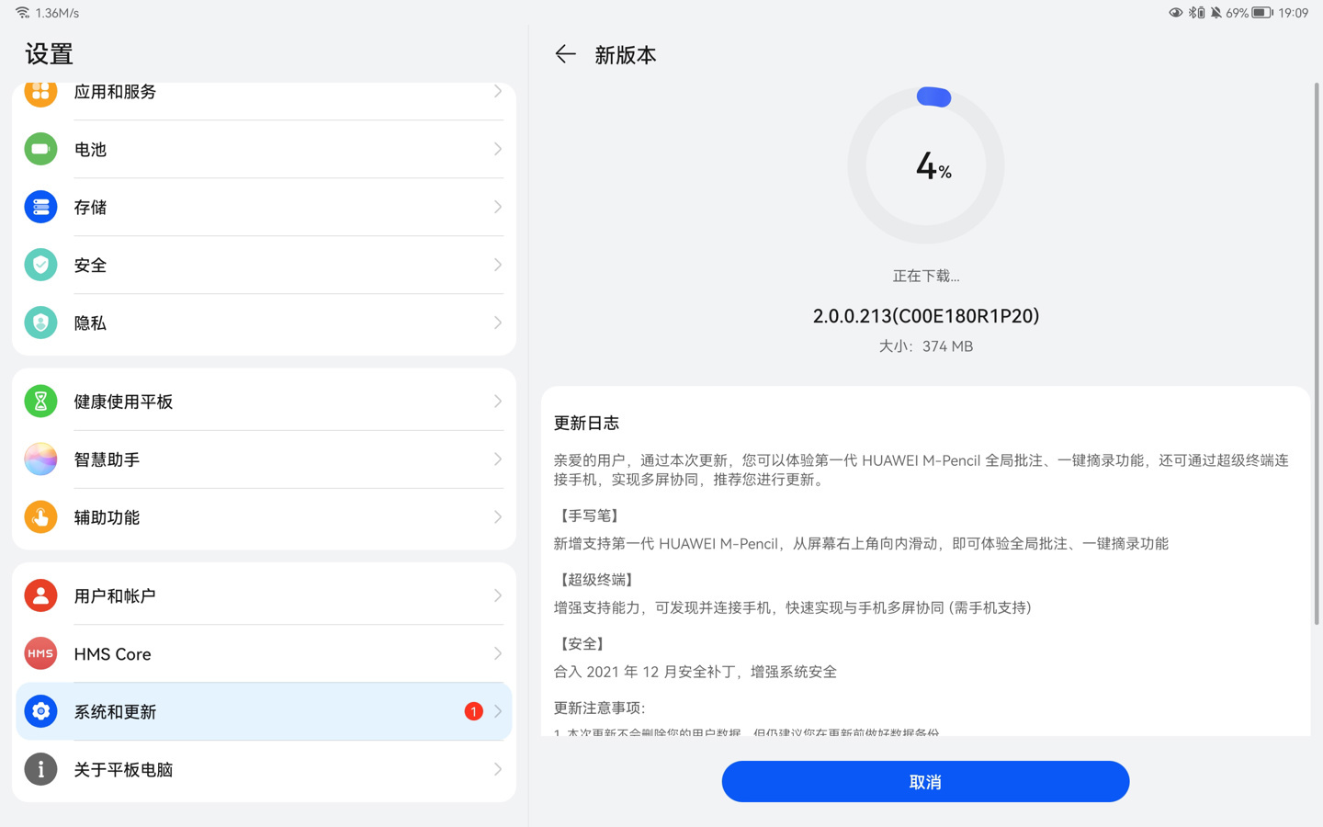Tap the hourglass Digital balance icon
The width and height of the screenshot is (1323, 827).
[40, 402]
